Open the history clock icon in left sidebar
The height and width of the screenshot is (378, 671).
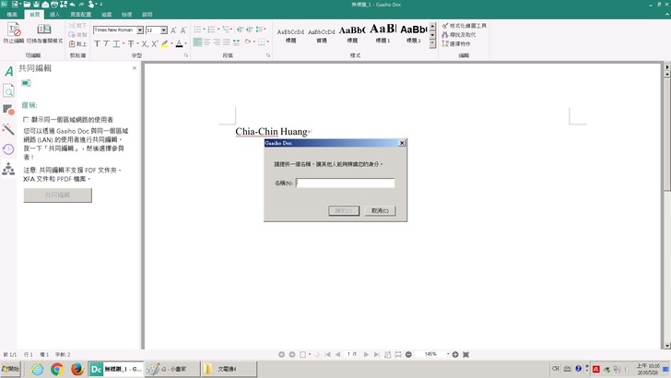pyautogui.click(x=8, y=149)
